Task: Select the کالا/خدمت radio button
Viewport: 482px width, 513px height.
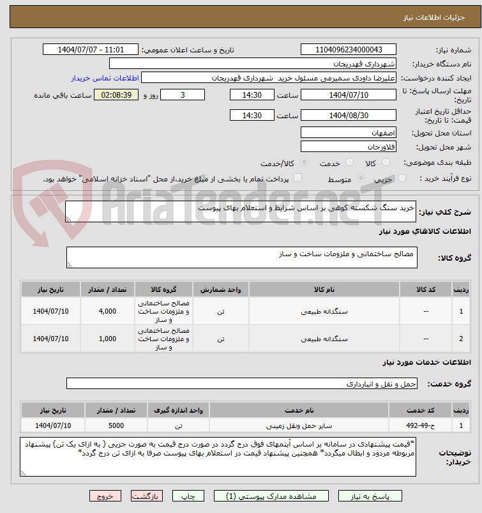Action: point(304,162)
